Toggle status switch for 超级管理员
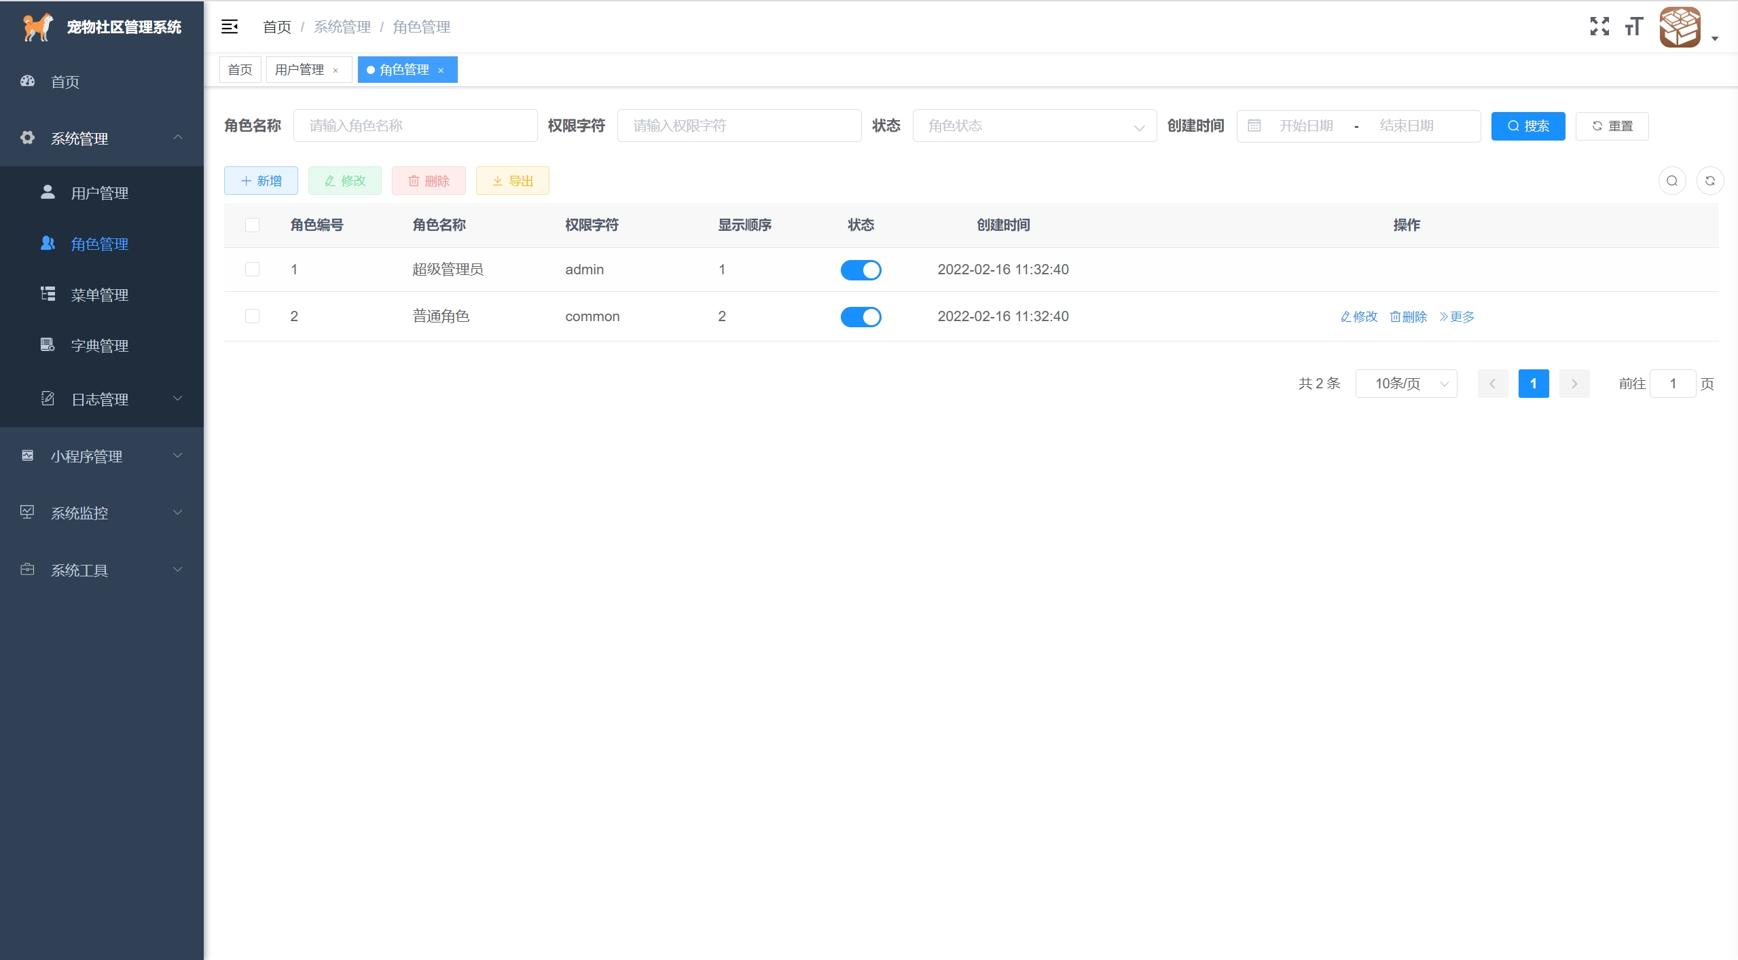Image resolution: width=1738 pixels, height=960 pixels. click(861, 270)
